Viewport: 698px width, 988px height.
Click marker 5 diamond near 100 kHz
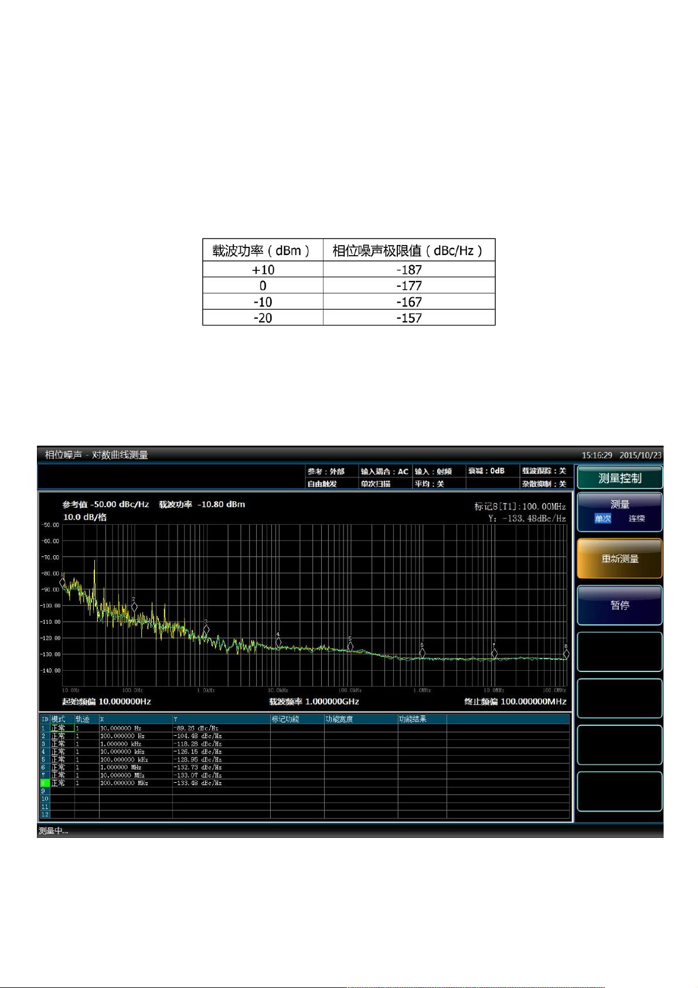[x=350, y=647]
